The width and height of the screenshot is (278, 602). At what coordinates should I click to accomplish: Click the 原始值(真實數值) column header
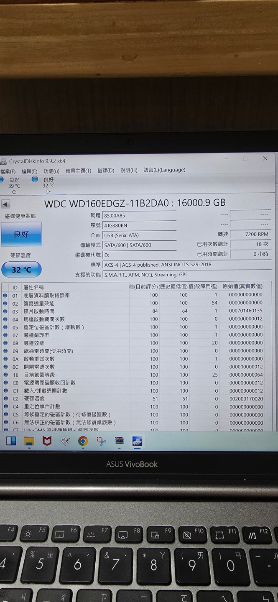[x=242, y=286]
